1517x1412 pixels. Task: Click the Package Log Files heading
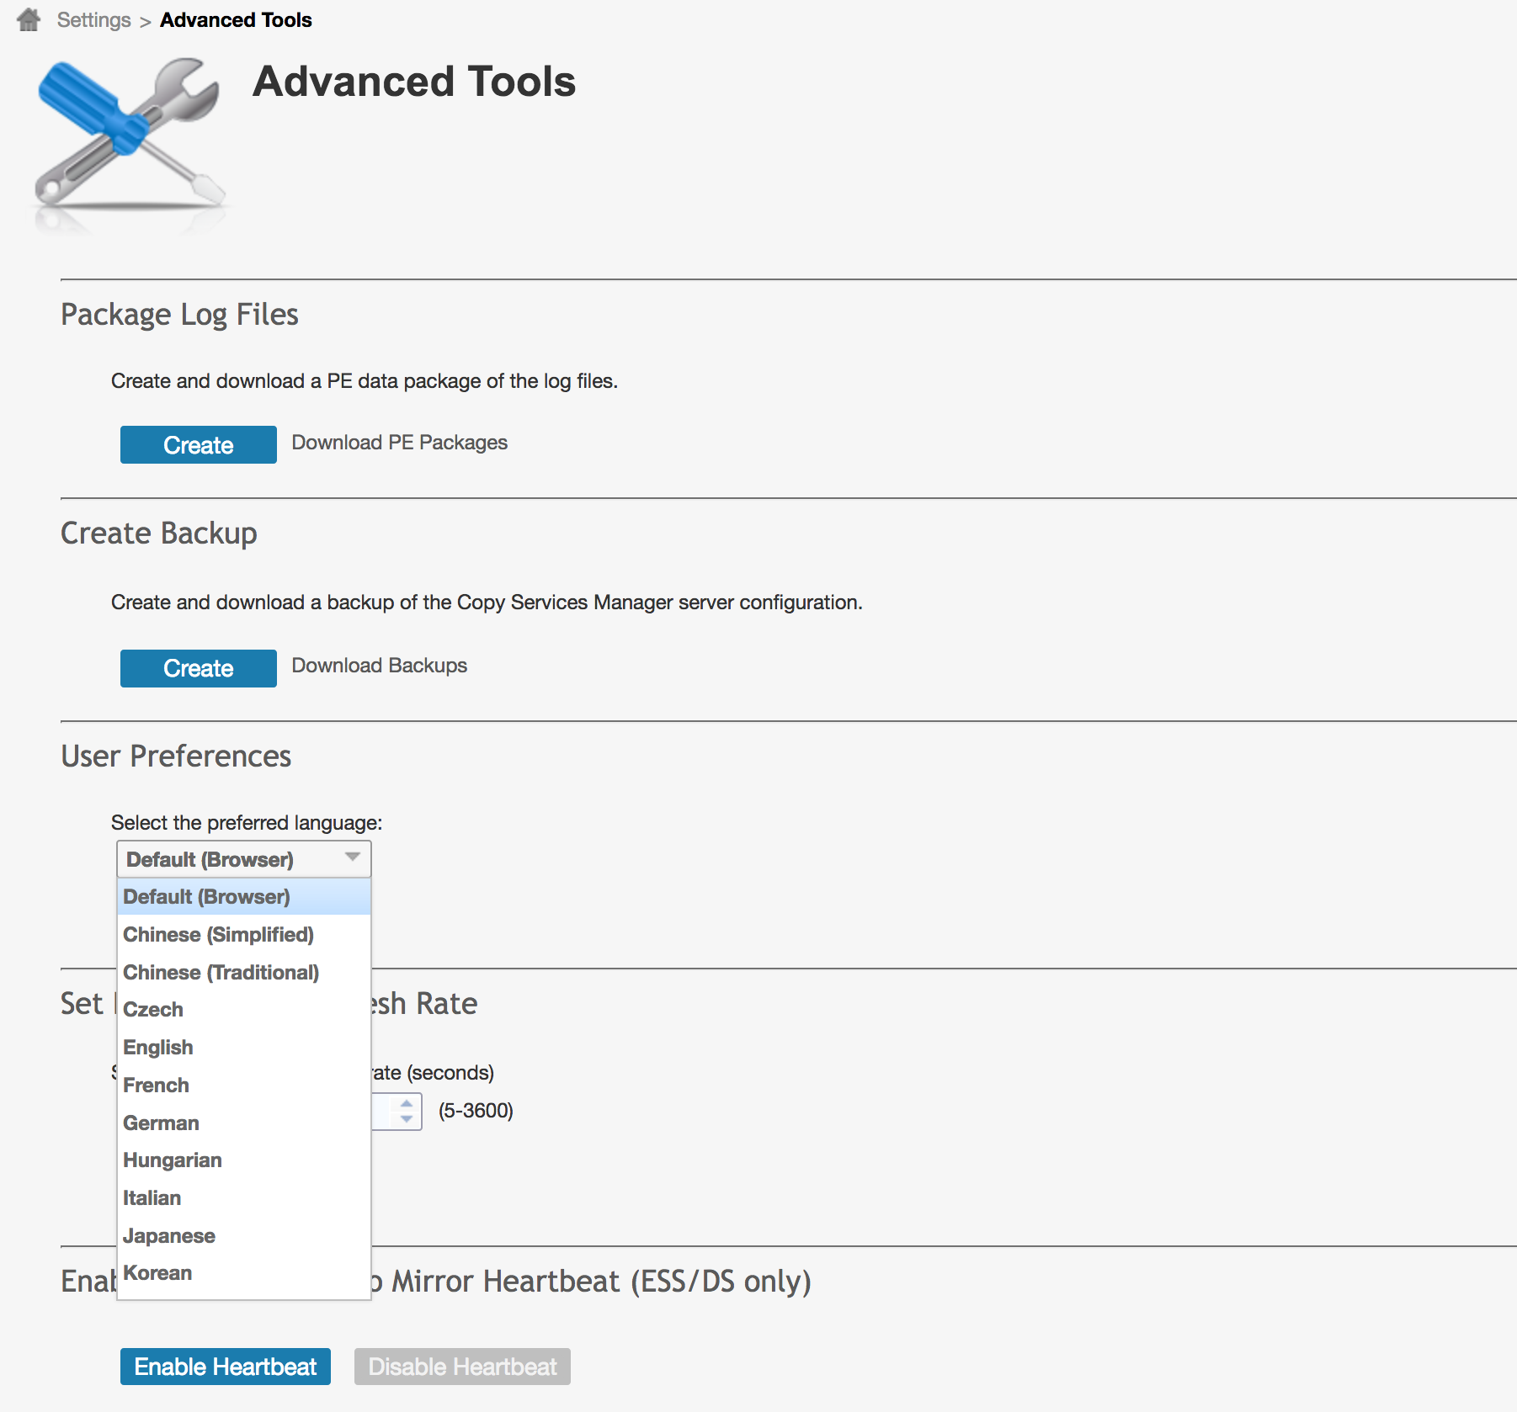click(179, 315)
